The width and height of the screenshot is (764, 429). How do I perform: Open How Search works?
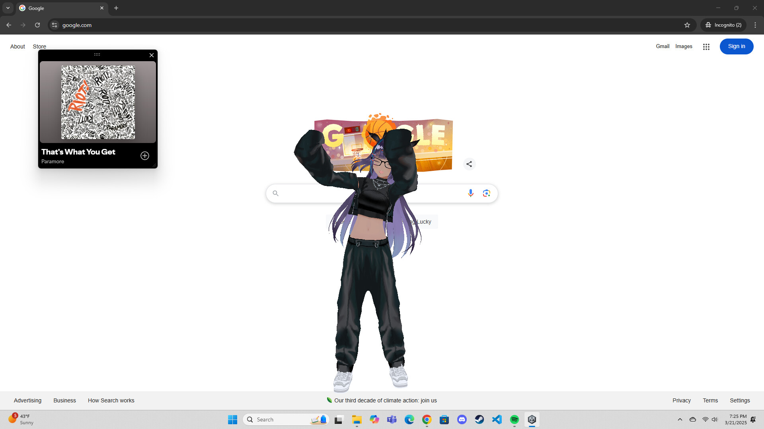click(x=111, y=400)
